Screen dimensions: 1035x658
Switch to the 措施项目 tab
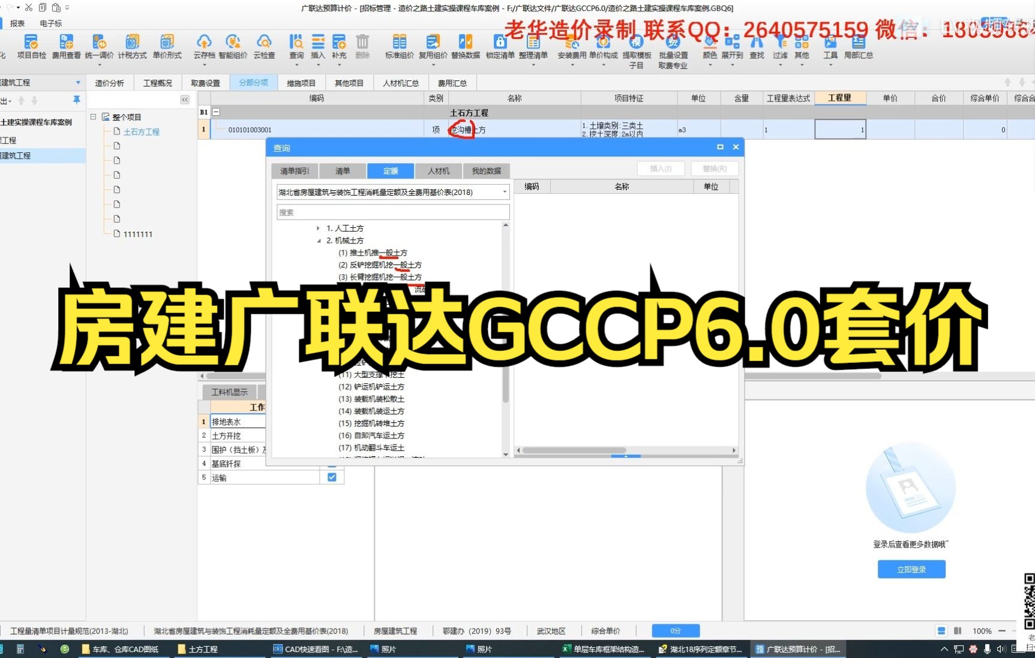301,83
